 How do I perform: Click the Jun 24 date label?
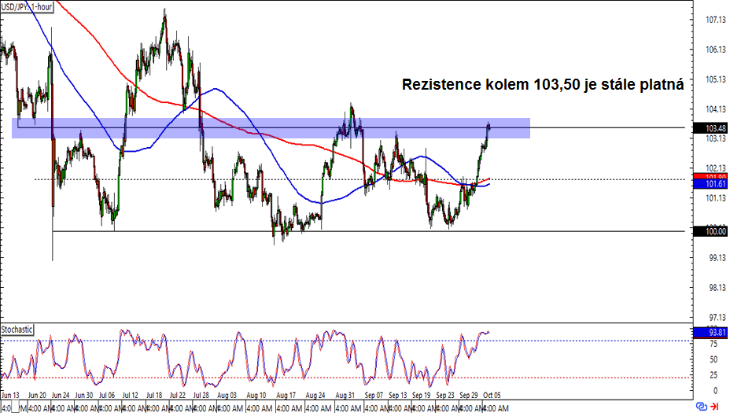pos(61,395)
